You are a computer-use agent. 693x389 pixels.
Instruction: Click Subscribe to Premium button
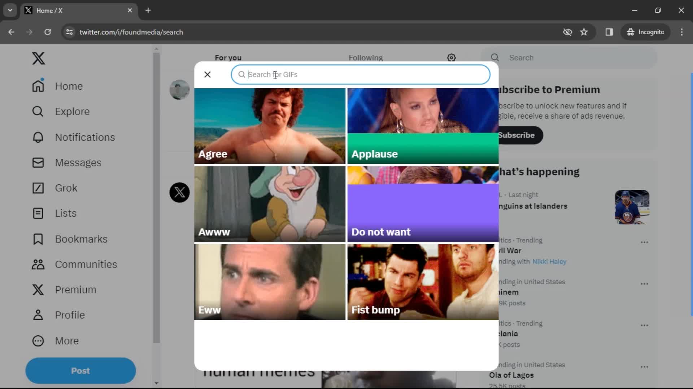pos(516,135)
